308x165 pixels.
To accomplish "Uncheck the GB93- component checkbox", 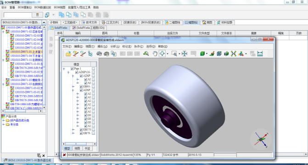I will pyautogui.click(x=81, y=86).
